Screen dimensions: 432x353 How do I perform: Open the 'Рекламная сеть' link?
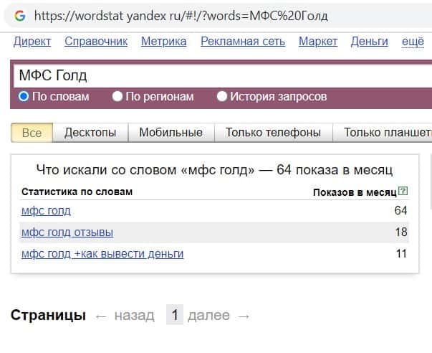[243, 42]
